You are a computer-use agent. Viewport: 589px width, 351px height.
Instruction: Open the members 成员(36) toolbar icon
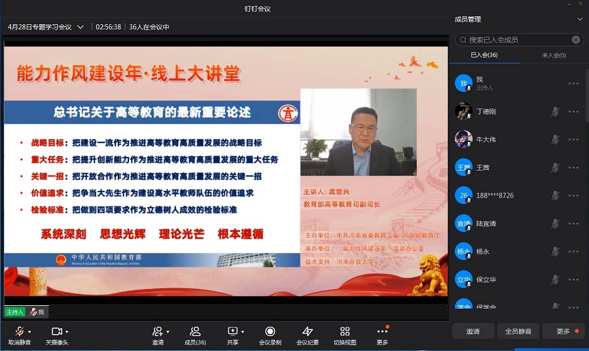pyautogui.click(x=194, y=331)
